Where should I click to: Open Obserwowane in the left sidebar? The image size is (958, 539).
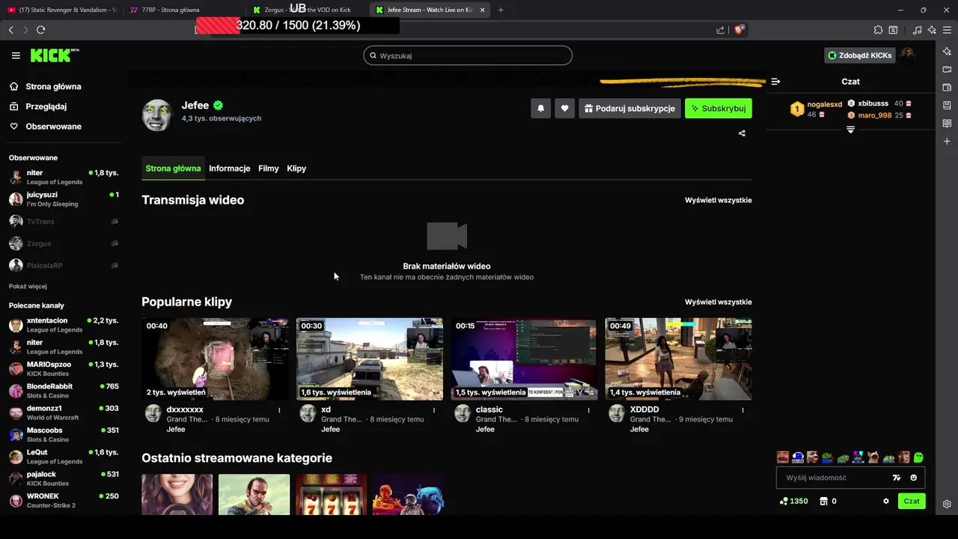click(54, 127)
